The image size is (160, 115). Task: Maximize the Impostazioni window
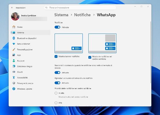142,7
